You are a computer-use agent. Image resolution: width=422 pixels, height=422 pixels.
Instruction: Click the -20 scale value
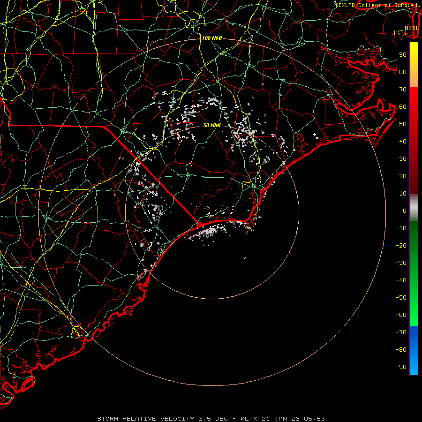point(401,245)
